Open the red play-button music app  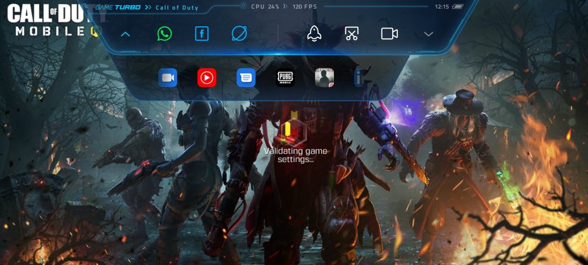click(207, 78)
